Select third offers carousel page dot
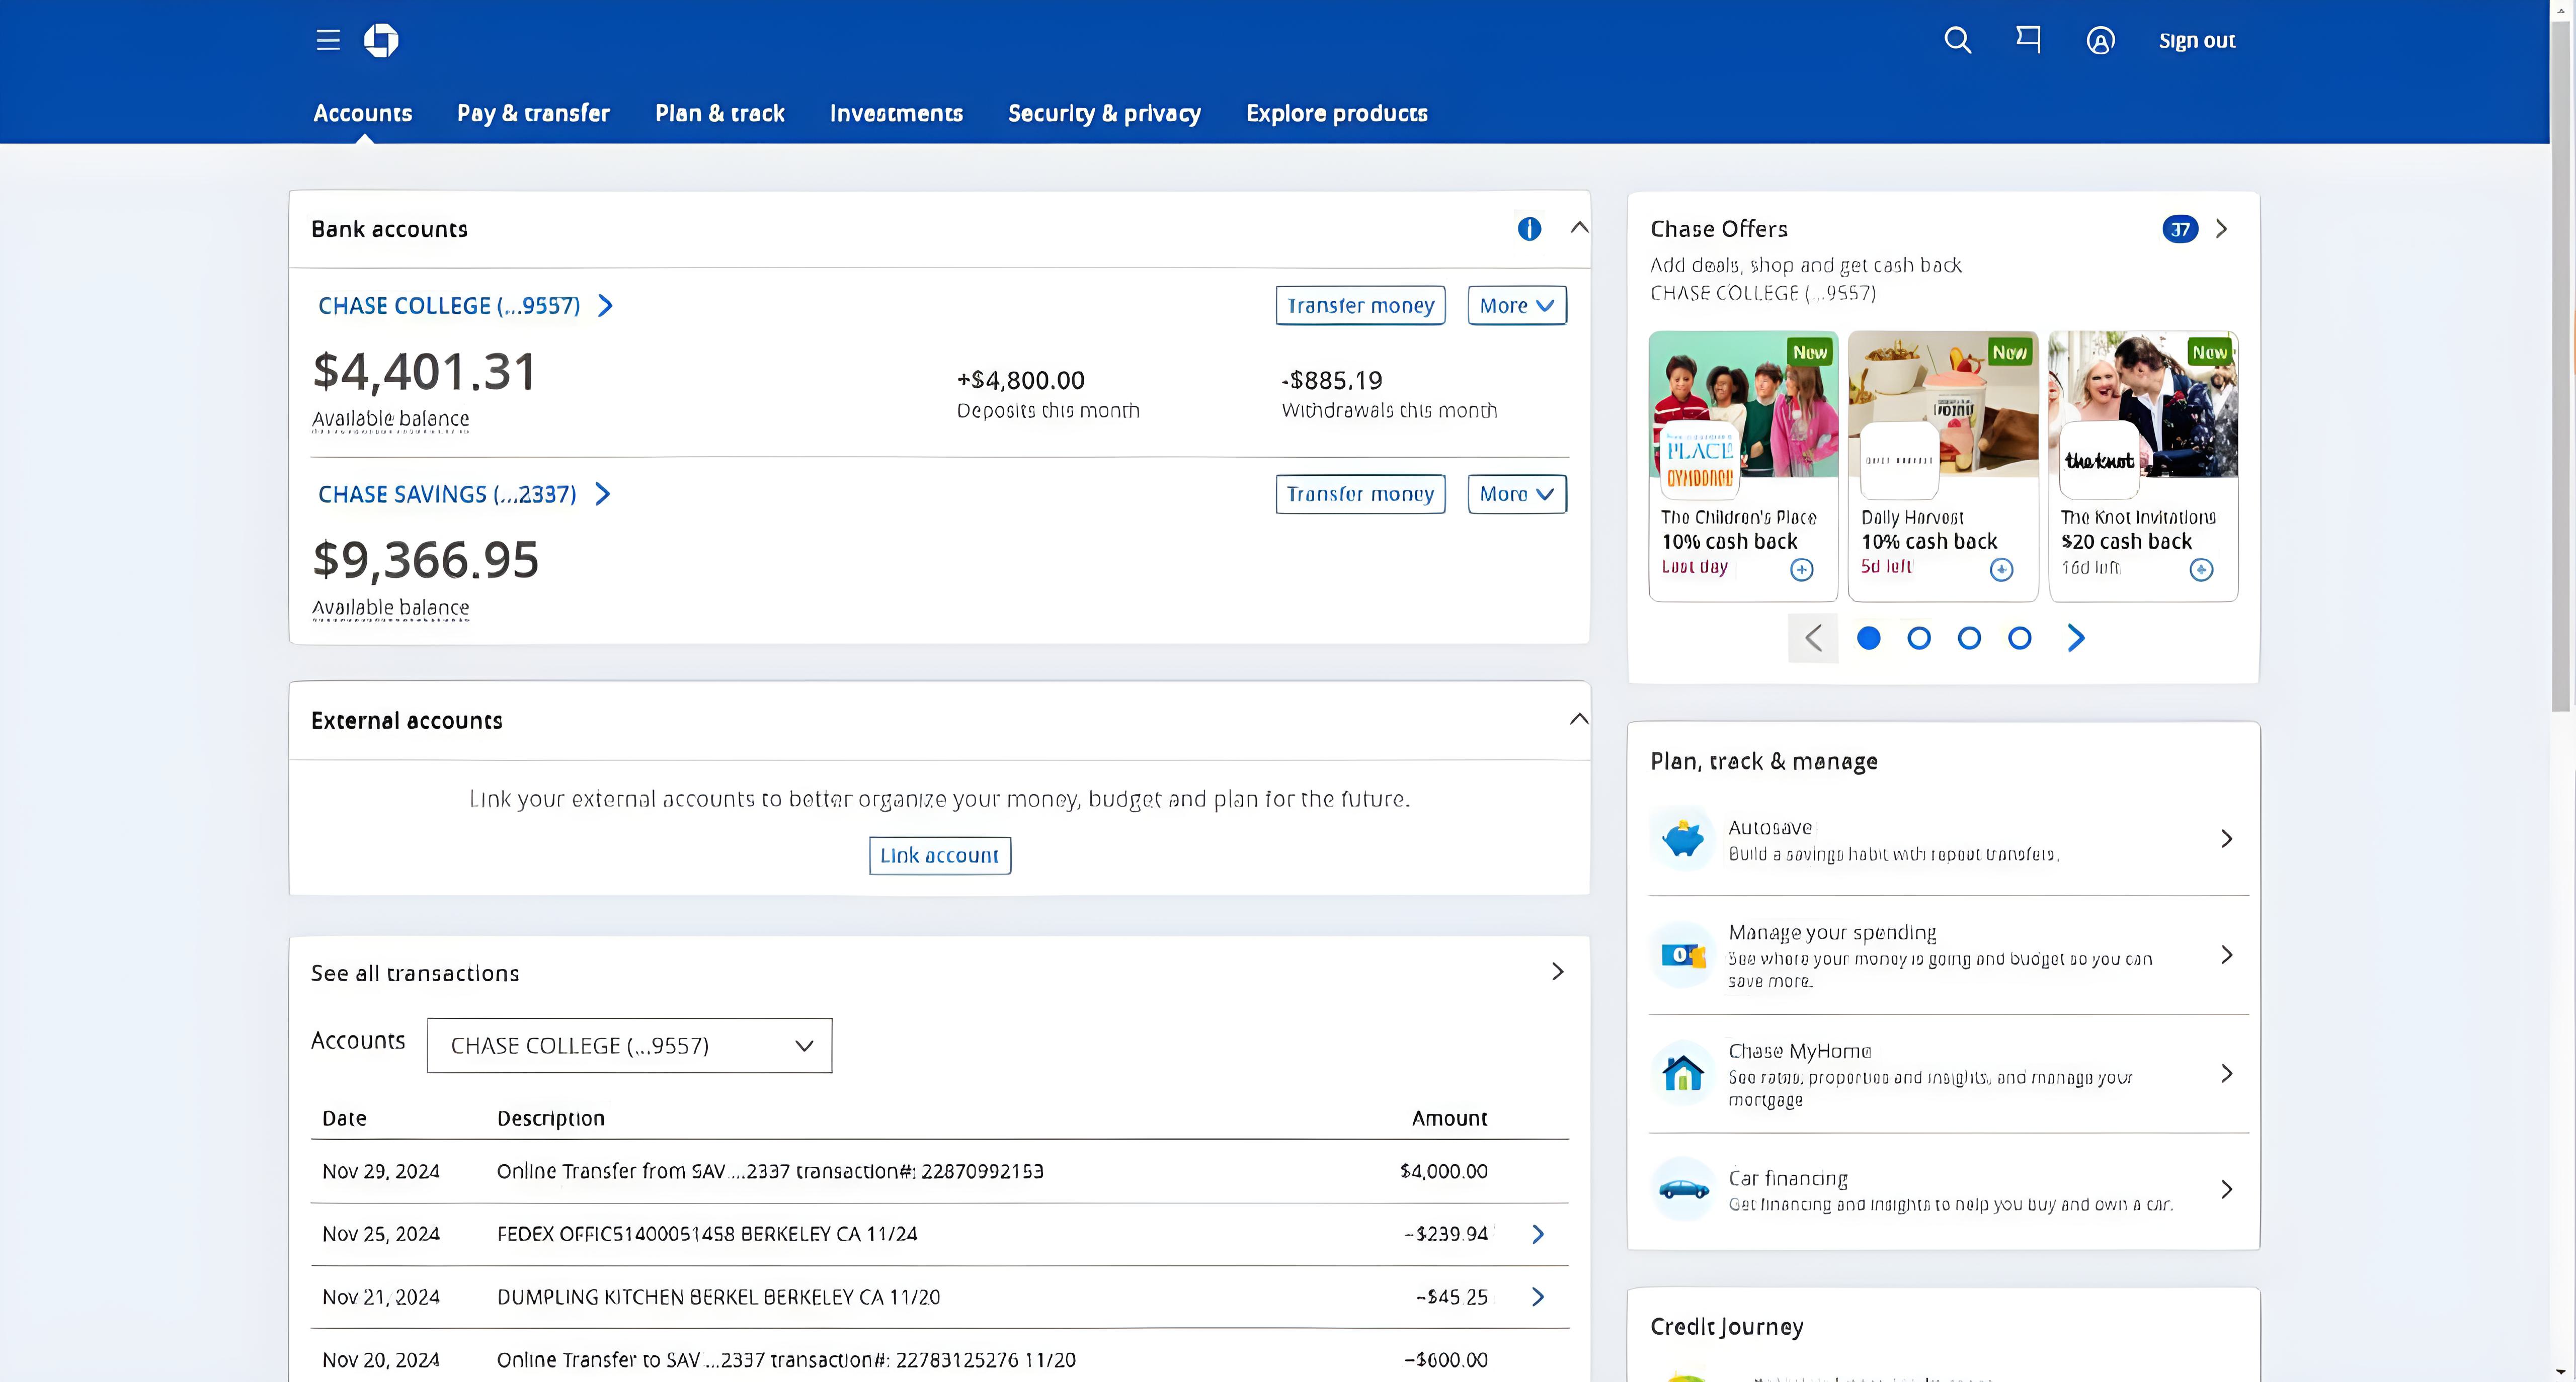The image size is (2576, 1382). click(1969, 638)
